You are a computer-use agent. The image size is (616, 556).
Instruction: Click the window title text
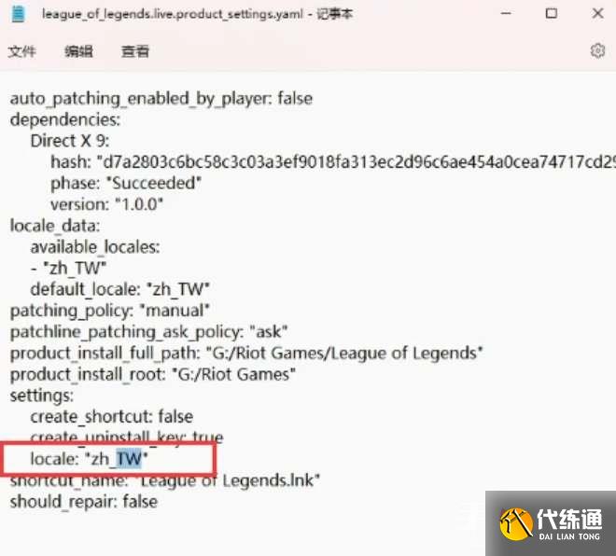(197, 15)
